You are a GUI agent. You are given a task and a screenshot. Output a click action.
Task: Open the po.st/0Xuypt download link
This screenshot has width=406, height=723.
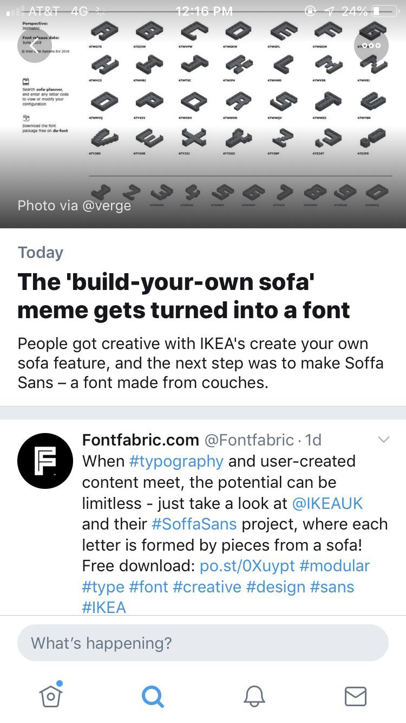(x=247, y=566)
